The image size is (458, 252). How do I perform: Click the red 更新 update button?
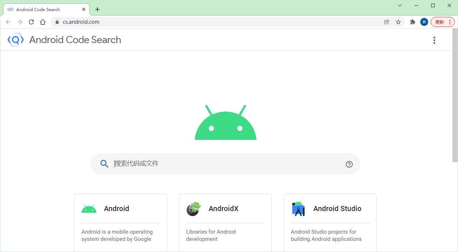point(443,22)
